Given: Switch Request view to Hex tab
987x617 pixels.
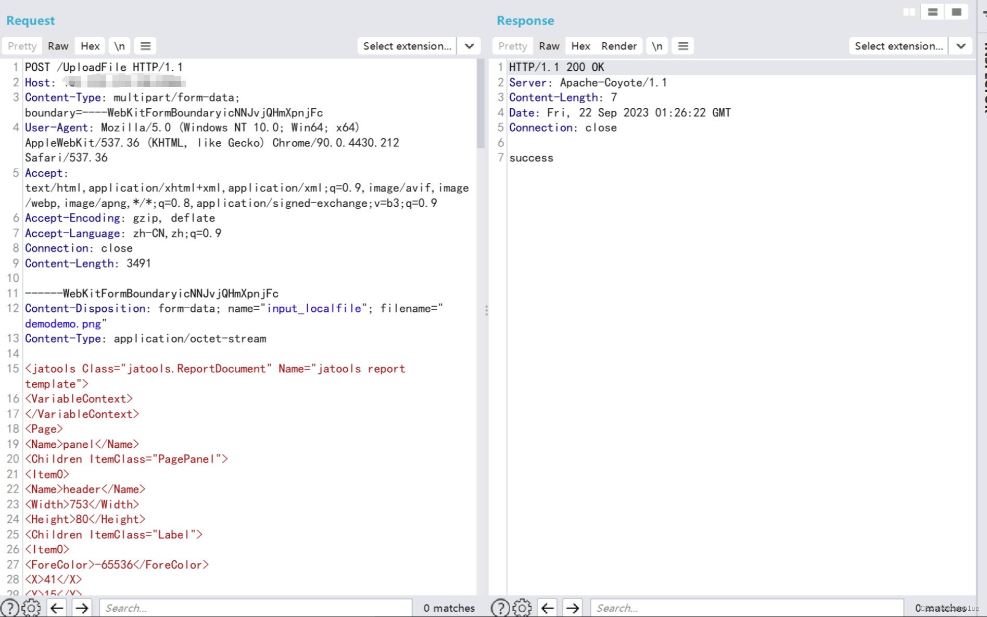Looking at the screenshot, I should tap(90, 46).
